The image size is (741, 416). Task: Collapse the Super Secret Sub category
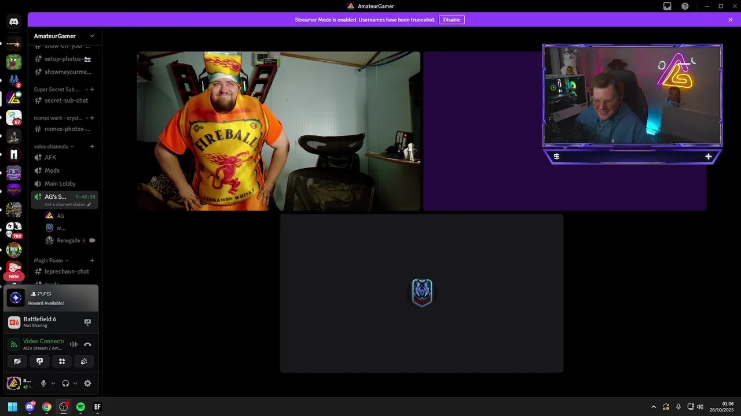coord(87,90)
